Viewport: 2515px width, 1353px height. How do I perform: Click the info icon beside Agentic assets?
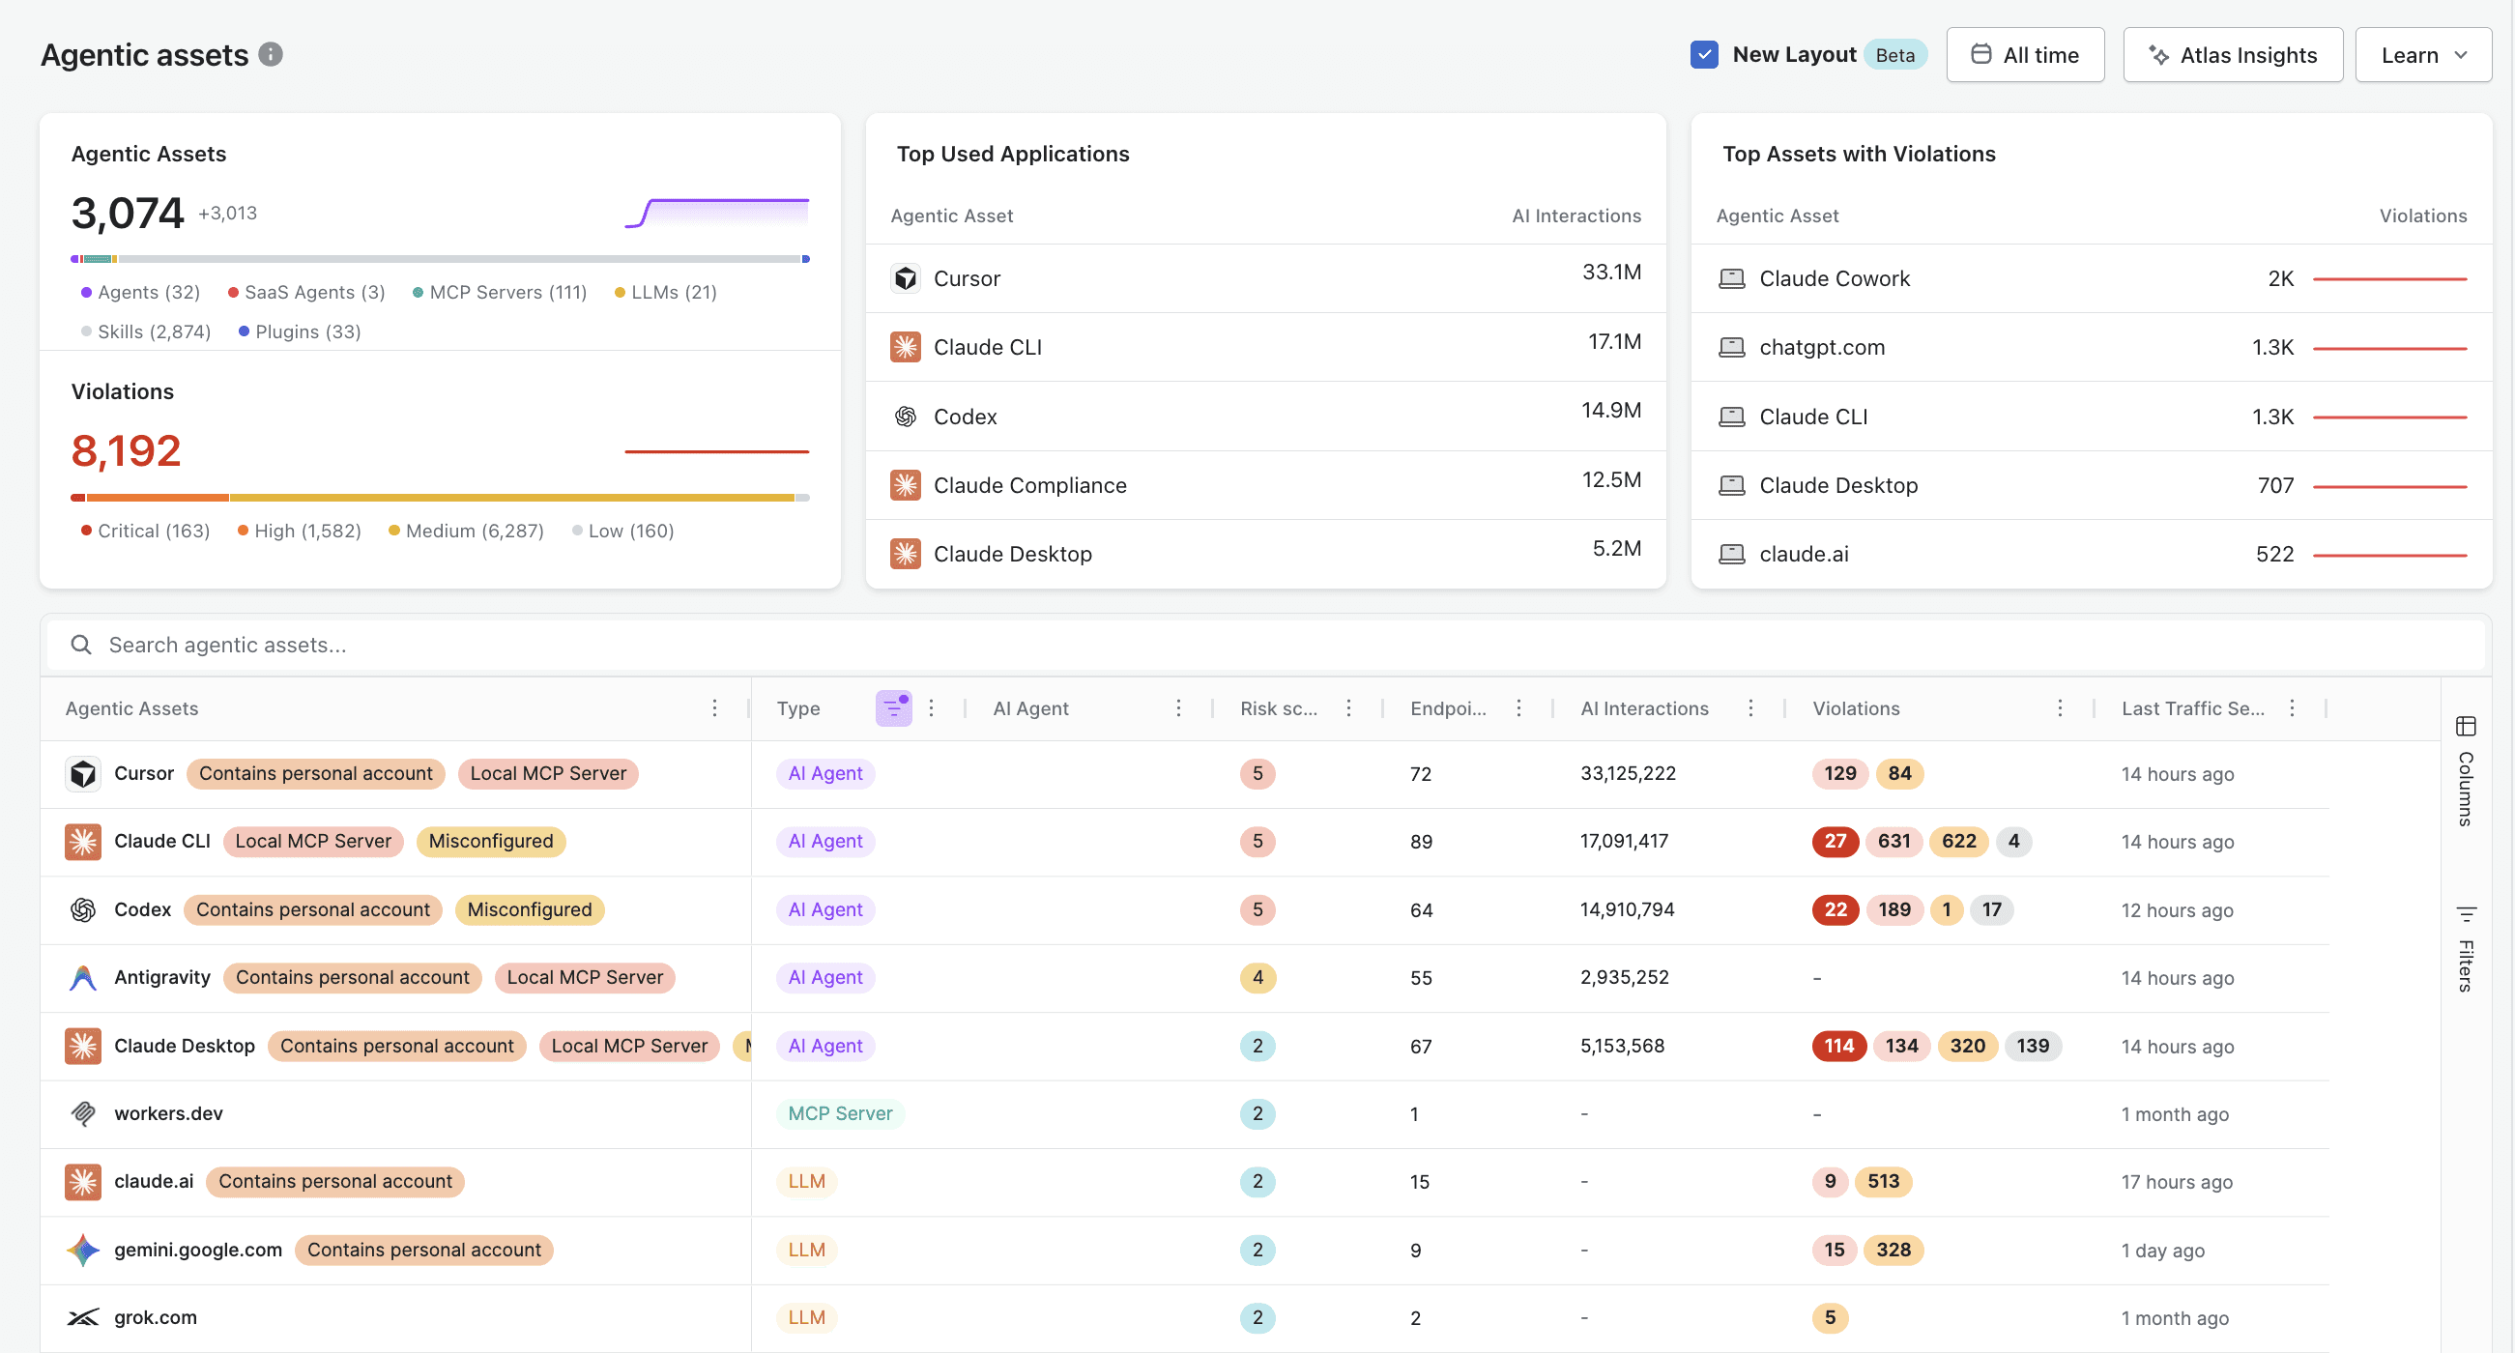coord(271,55)
